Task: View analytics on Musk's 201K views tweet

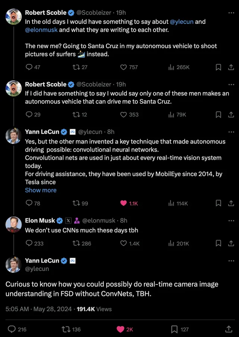Action: pos(171,243)
